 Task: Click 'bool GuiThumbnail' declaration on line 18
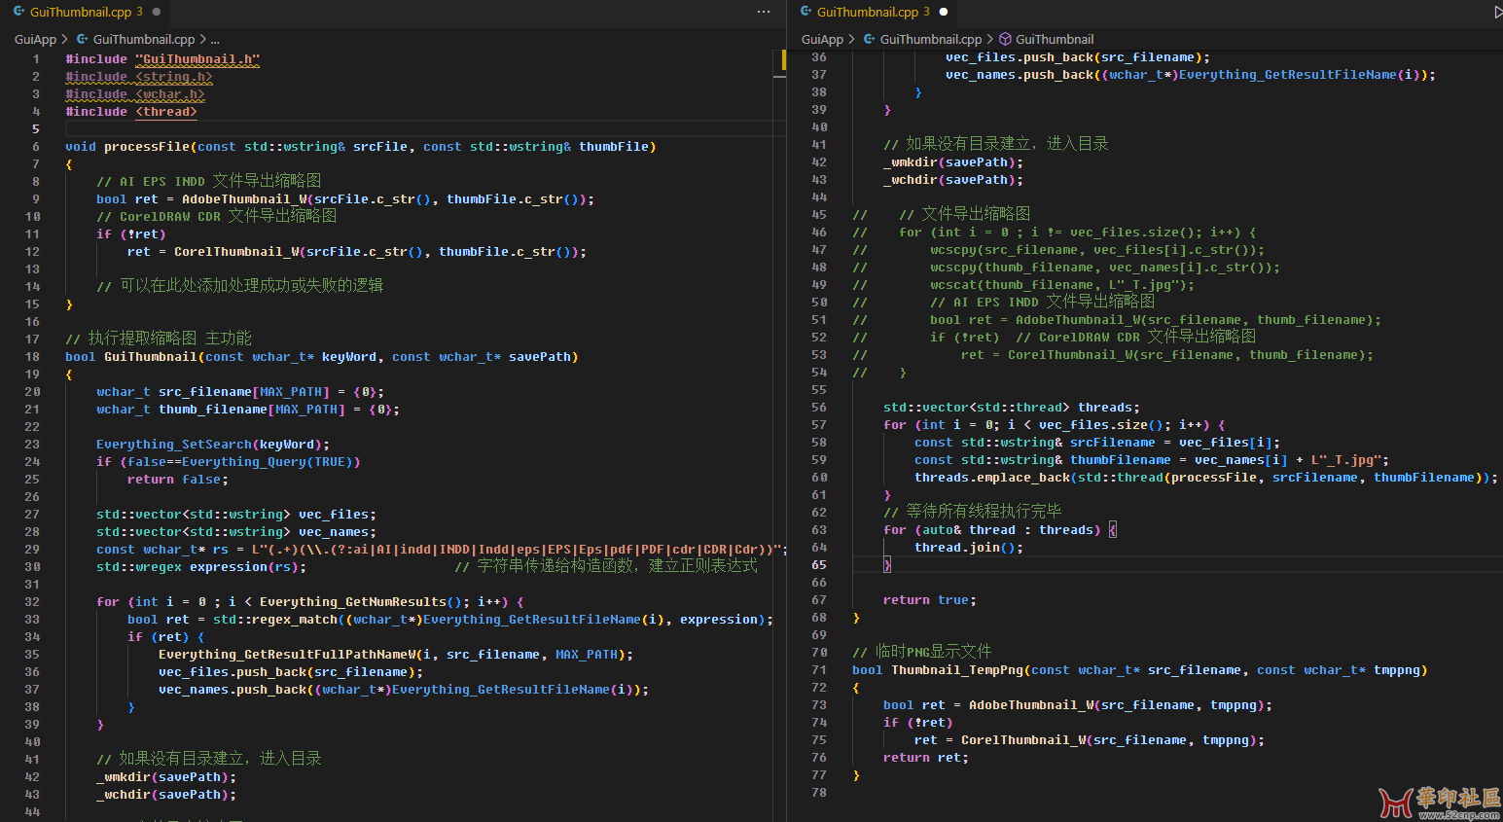(131, 357)
